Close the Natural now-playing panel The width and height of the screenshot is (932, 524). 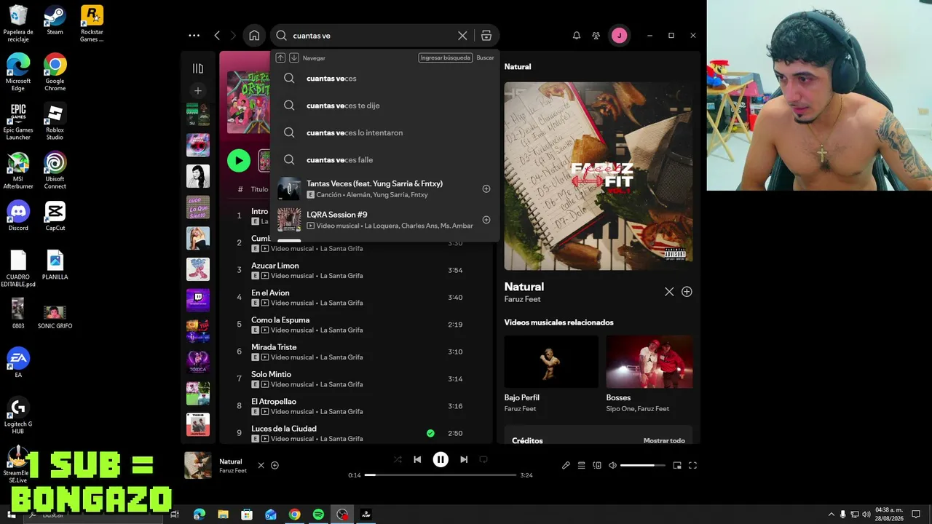click(669, 292)
